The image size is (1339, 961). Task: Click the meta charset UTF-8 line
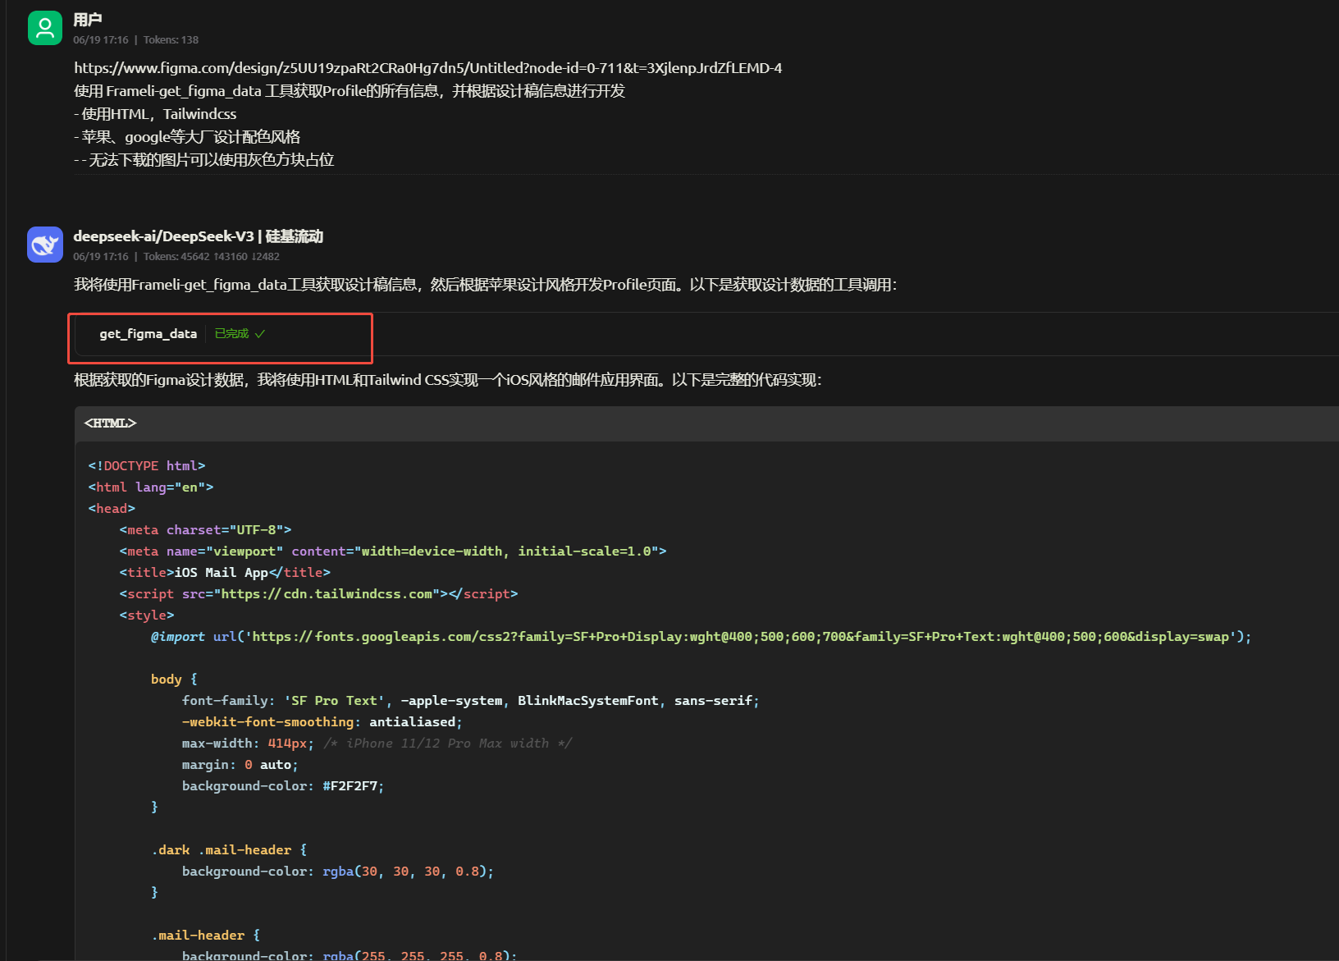click(205, 530)
